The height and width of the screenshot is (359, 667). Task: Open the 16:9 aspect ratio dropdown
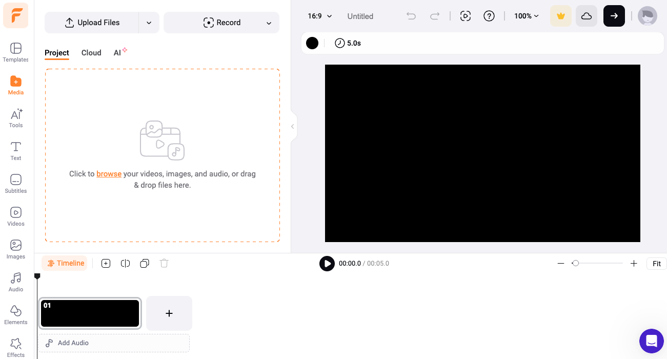(x=318, y=16)
